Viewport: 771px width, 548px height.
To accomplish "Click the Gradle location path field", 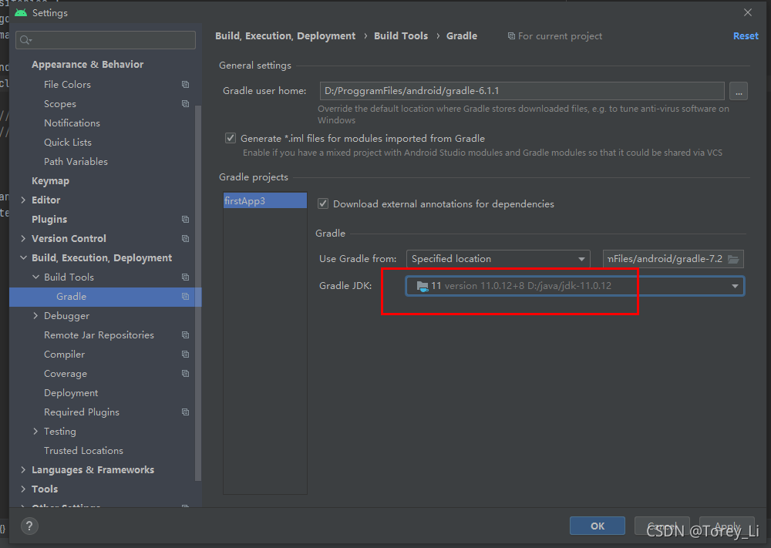I will pyautogui.click(x=673, y=259).
